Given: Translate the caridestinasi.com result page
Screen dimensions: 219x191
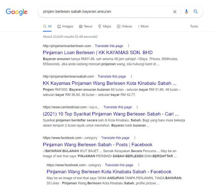Looking at the screenshot, I should tap(118, 107).
